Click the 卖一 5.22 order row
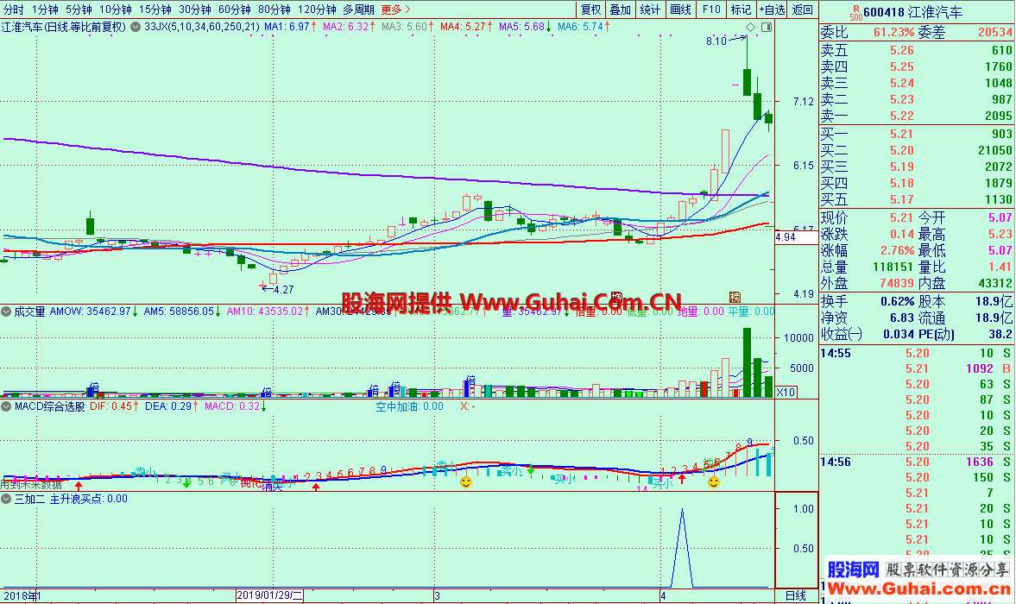Image resolution: width=1016 pixels, height=604 pixels. (x=916, y=116)
